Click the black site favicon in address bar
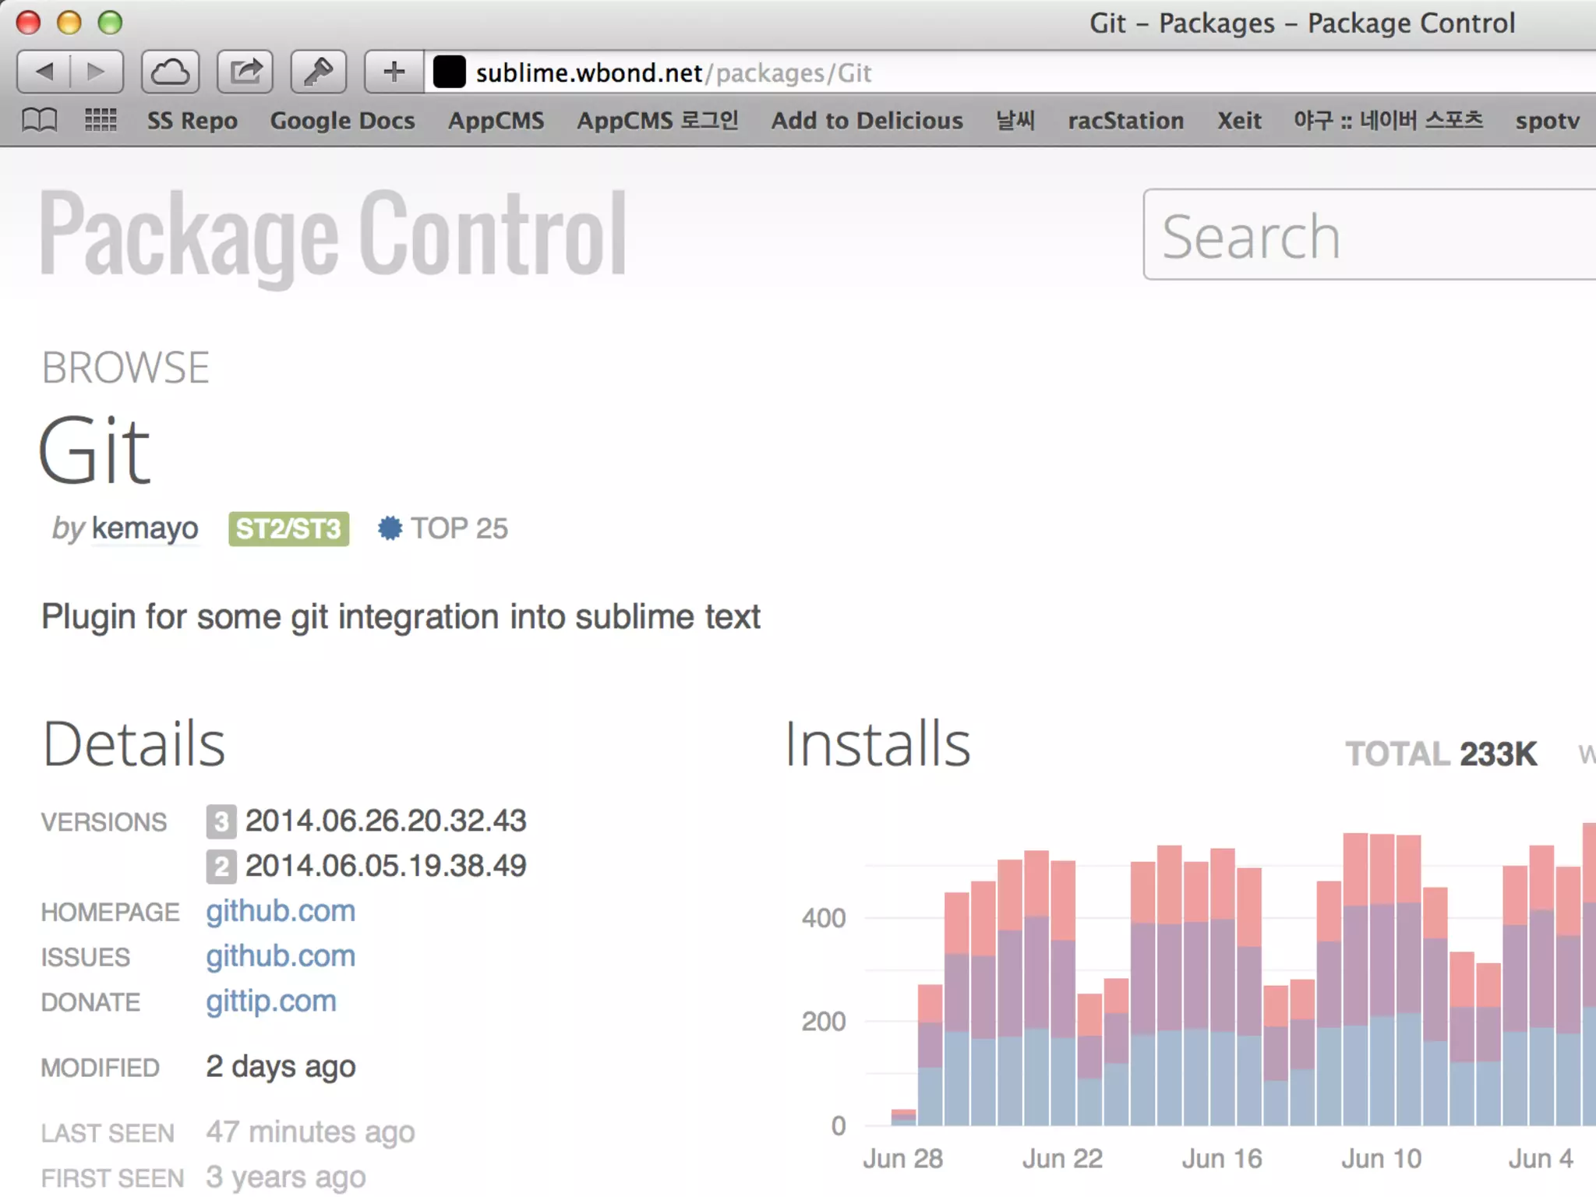 point(449,72)
